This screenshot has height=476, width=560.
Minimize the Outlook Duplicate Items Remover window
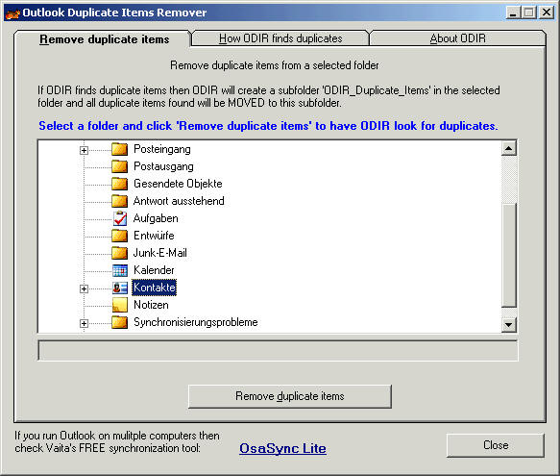click(x=513, y=13)
